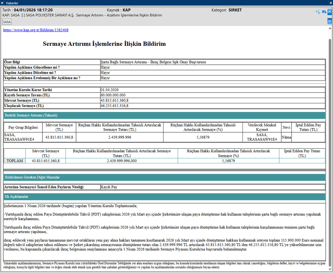This screenshot has width=333, height=273.
Task: Click the Kaynak value KAP
Action: point(127,10)
